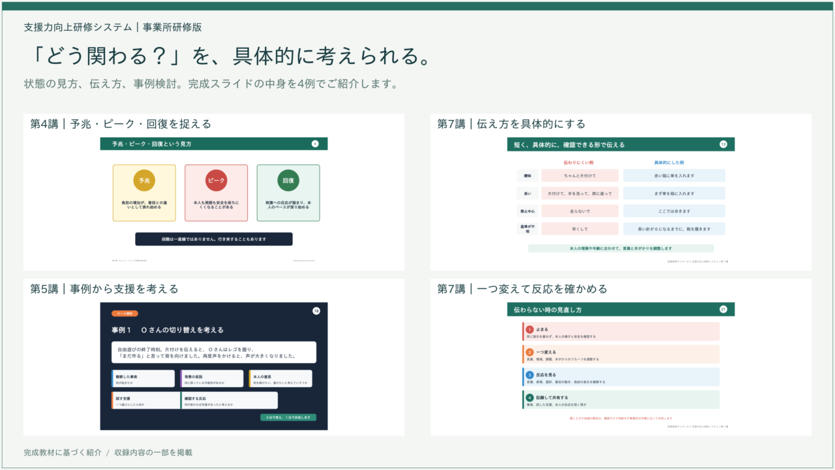Click the 確認する反応 card
The width and height of the screenshot is (835, 470).
click(x=229, y=401)
